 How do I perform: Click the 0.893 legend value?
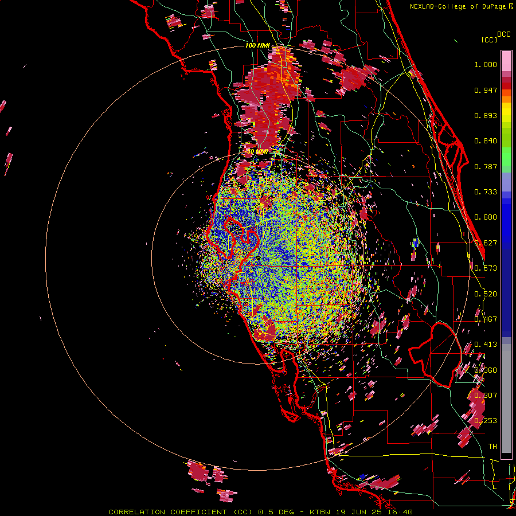point(486,115)
